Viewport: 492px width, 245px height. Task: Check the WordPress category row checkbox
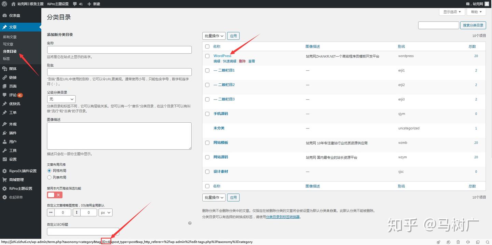(x=207, y=56)
